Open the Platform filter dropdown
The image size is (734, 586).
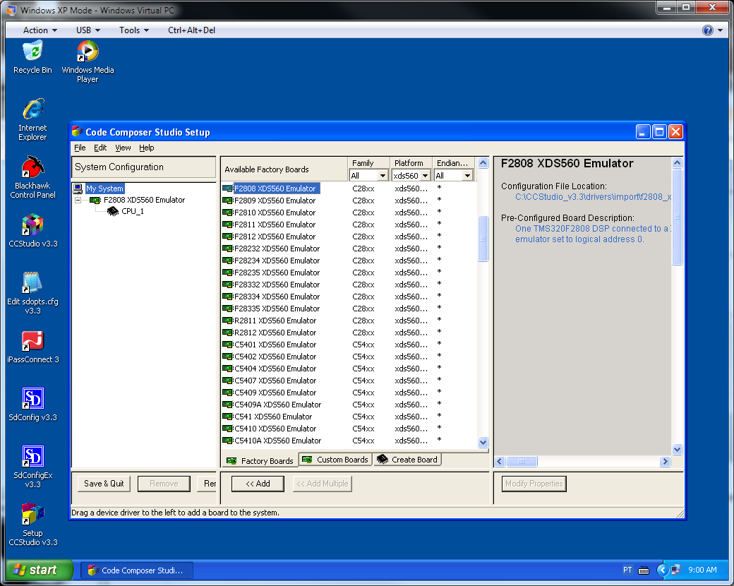[x=425, y=176]
